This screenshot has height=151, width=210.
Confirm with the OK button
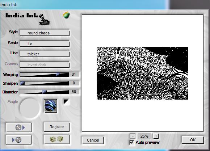point(193,140)
